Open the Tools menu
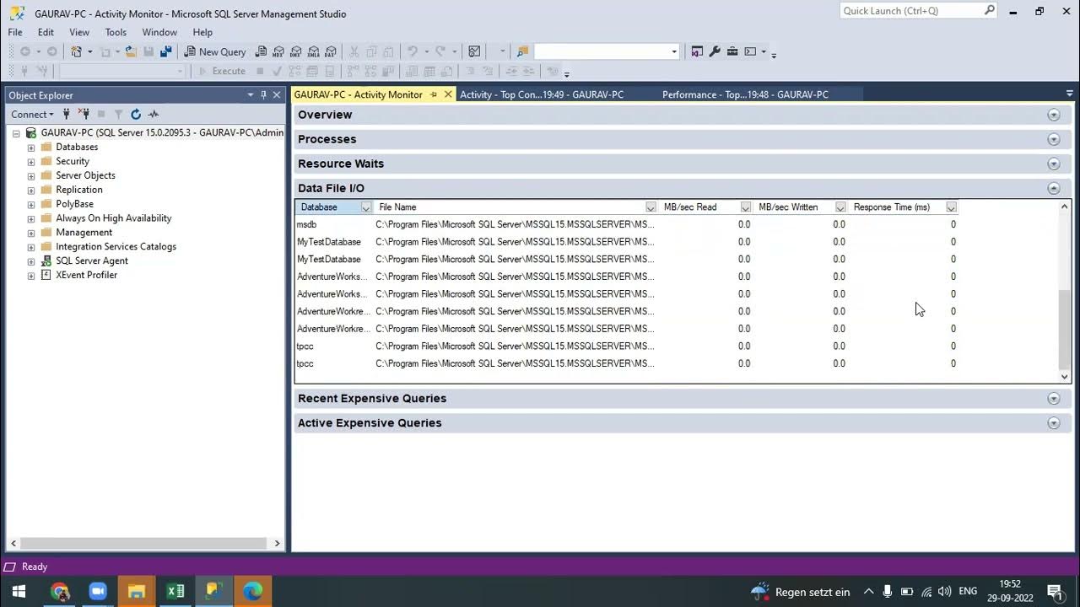1080x607 pixels. [x=116, y=32]
